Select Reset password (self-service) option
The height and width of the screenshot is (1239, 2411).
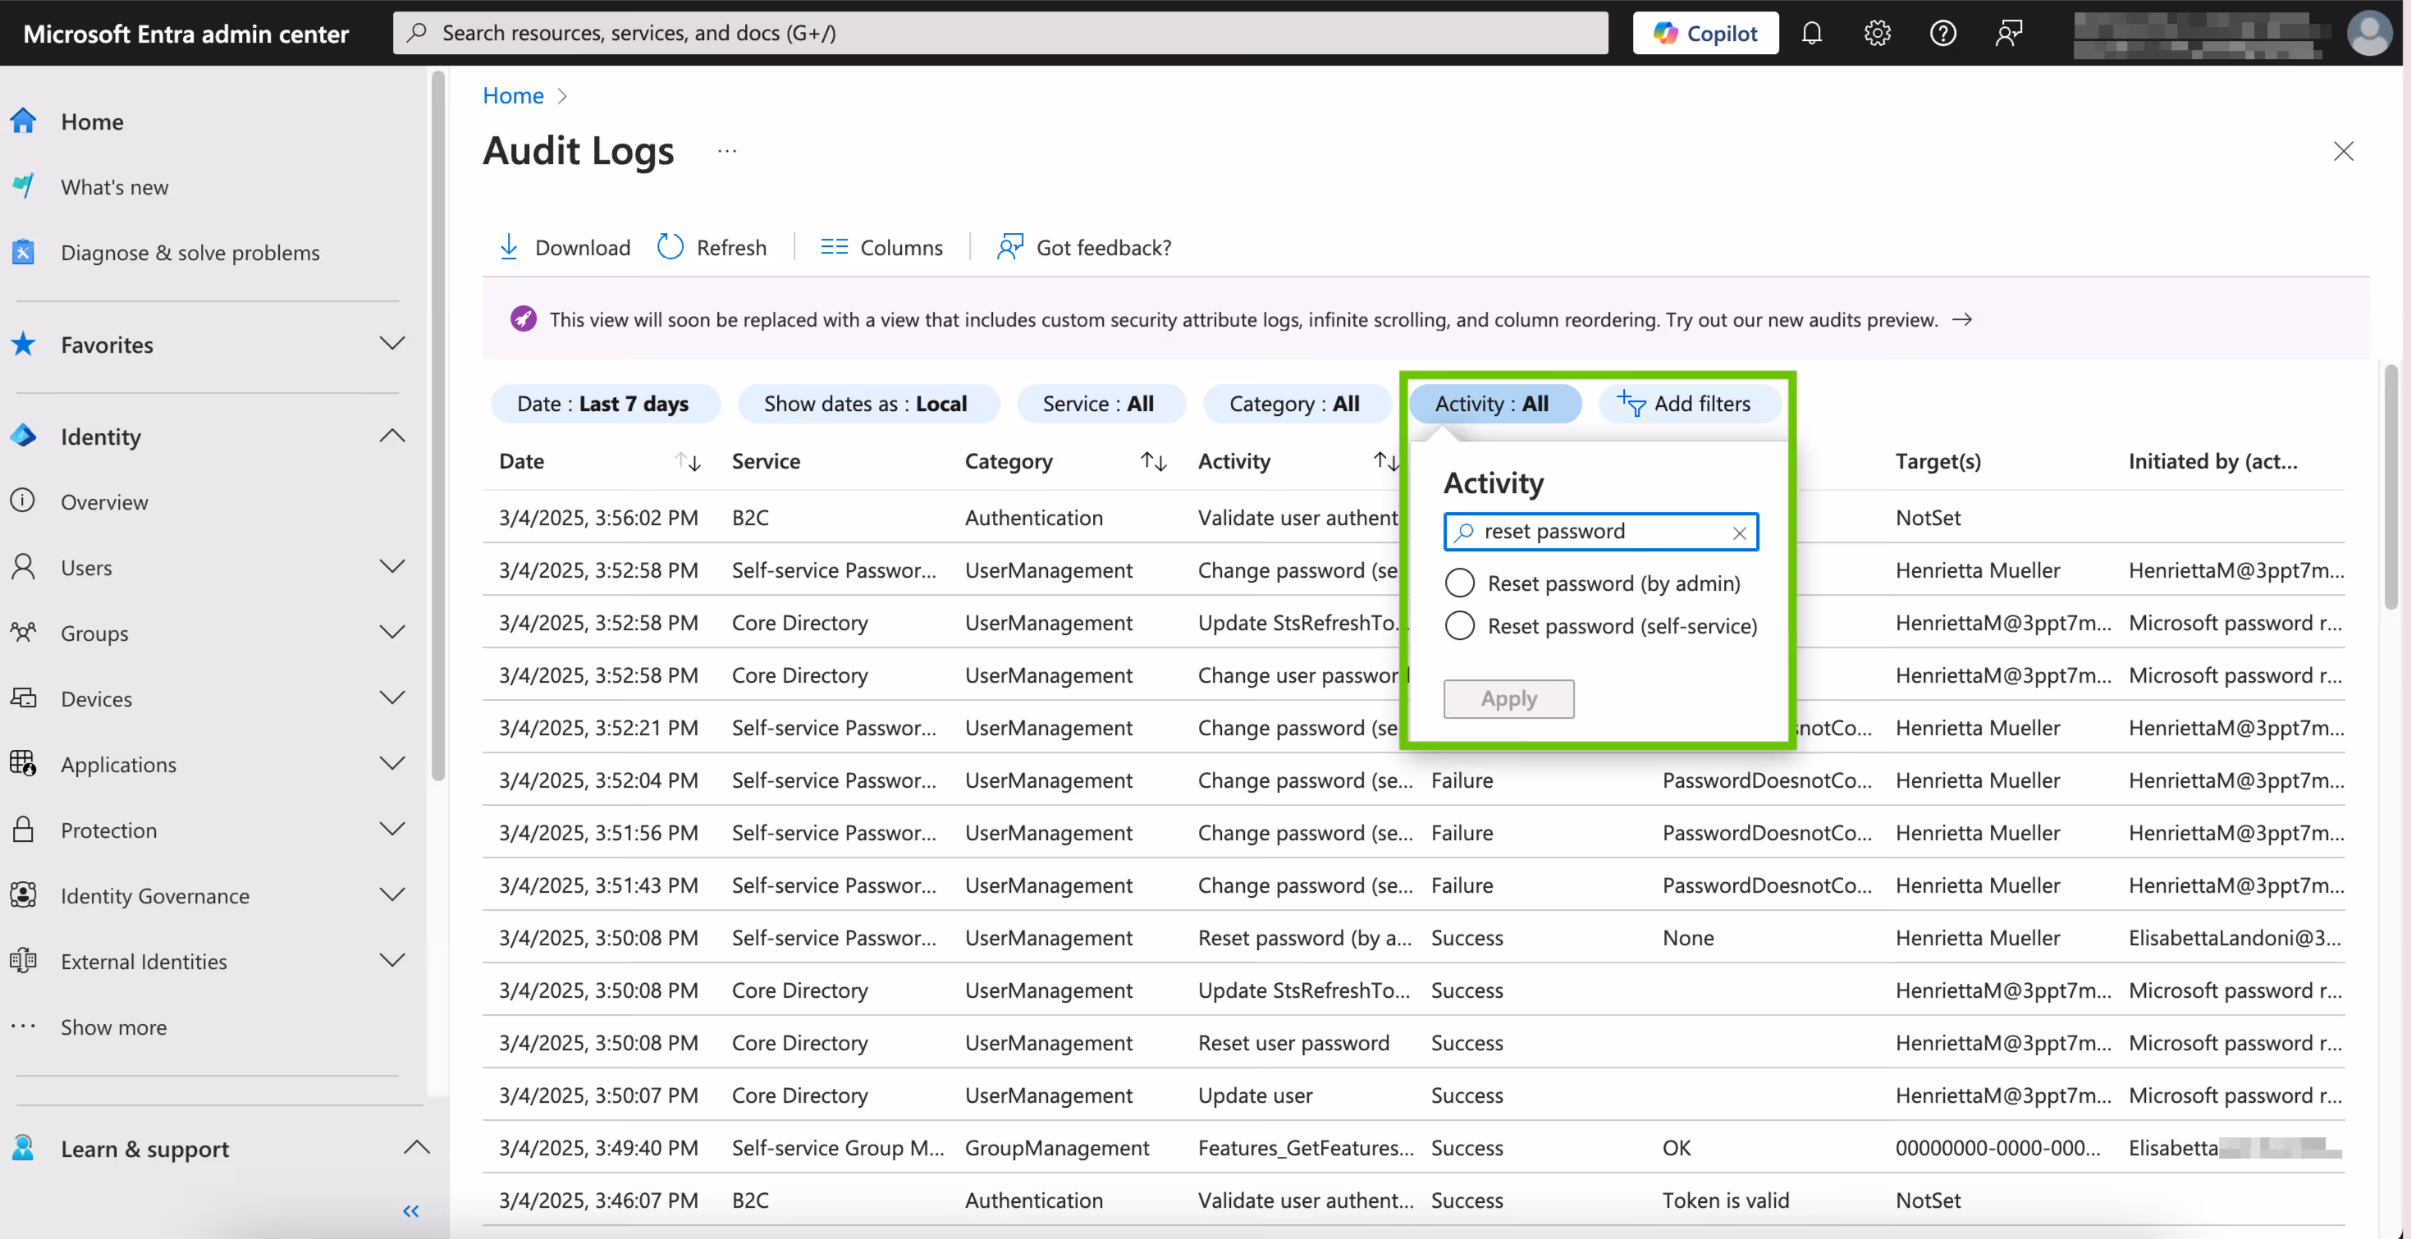coord(1459,625)
